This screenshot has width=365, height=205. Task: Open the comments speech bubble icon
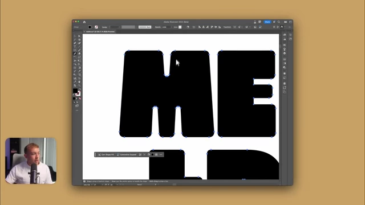(x=259, y=22)
